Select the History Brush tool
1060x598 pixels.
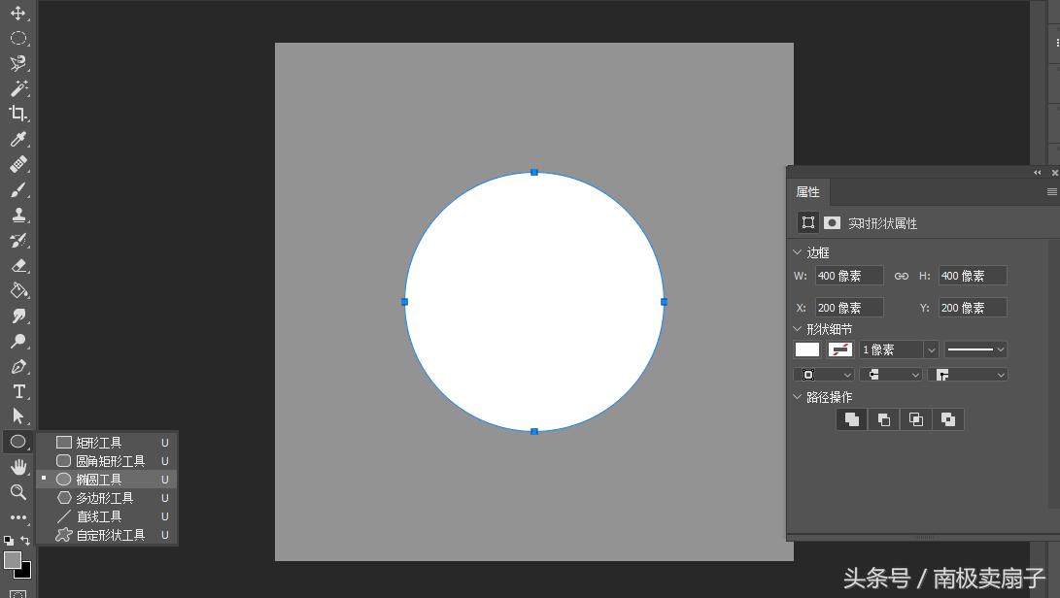tap(18, 241)
